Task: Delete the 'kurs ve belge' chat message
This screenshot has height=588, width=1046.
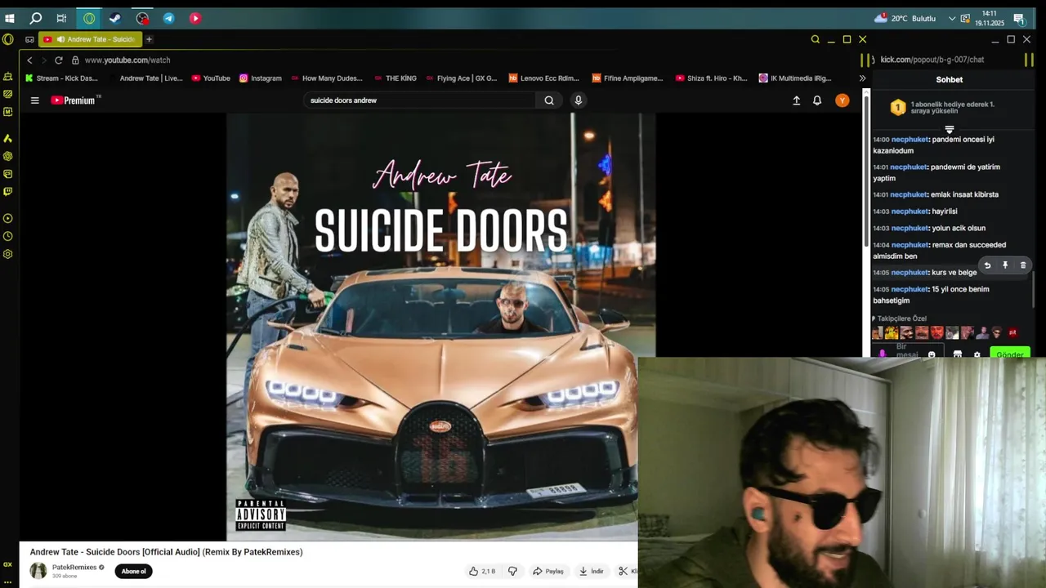Action: click(1023, 265)
